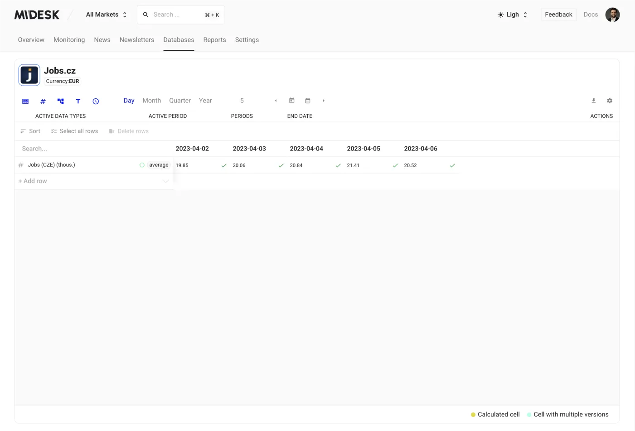Viewport: 635px width, 431px height.
Task: Click the search magnifier icon in top bar
Action: click(146, 15)
